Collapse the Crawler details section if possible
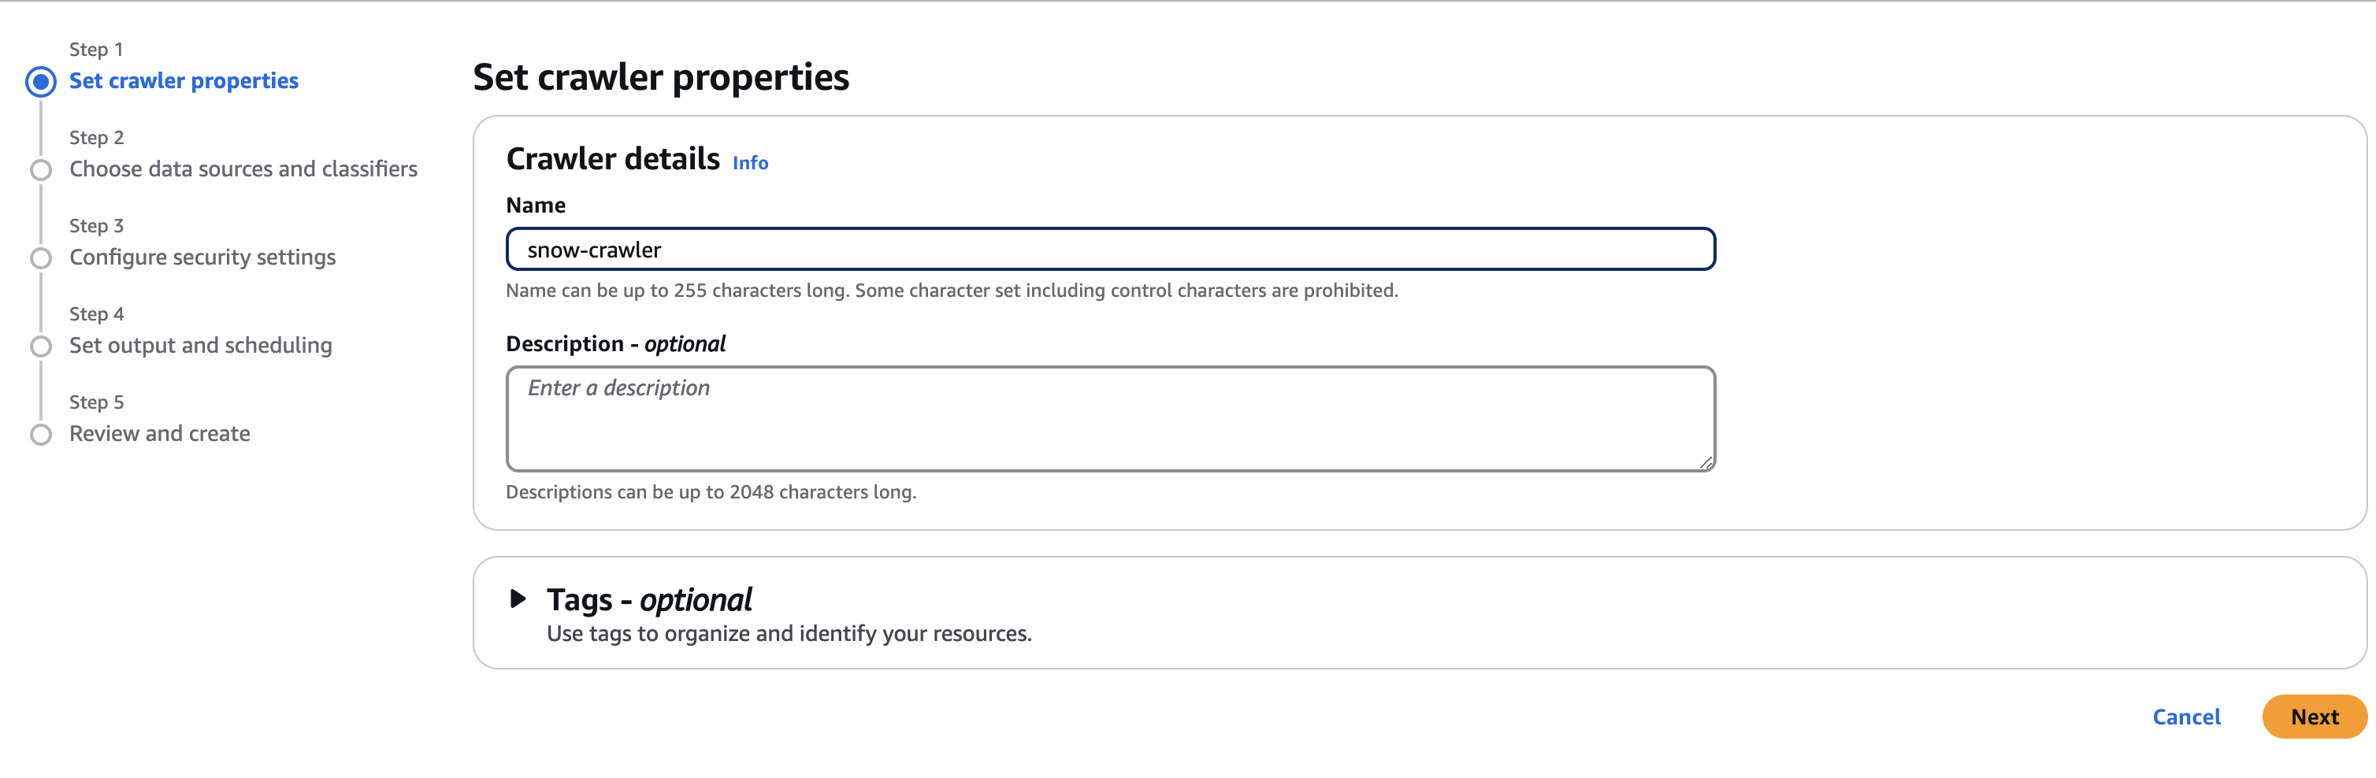2376x778 pixels. [612, 158]
